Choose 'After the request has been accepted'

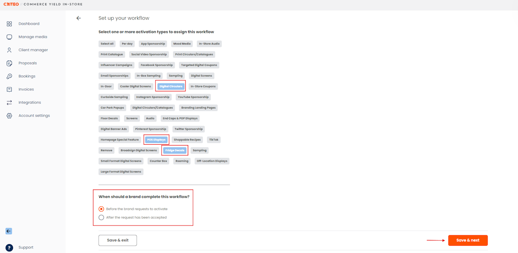[101, 217]
